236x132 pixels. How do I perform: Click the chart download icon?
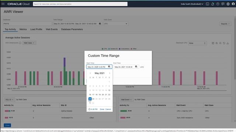[x=228, y=43]
